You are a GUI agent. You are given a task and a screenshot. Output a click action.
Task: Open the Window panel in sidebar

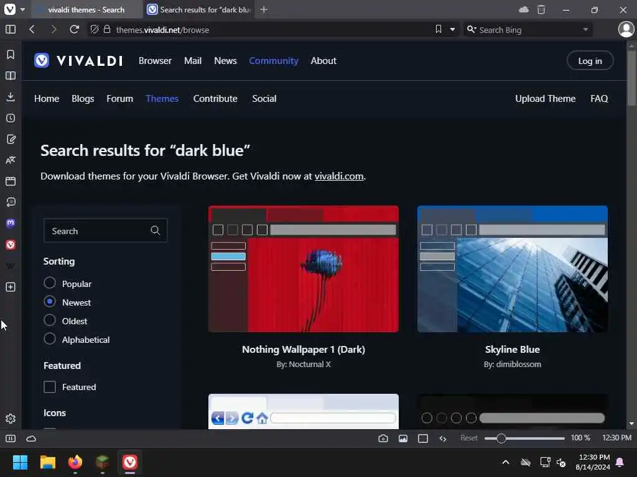coord(11,181)
